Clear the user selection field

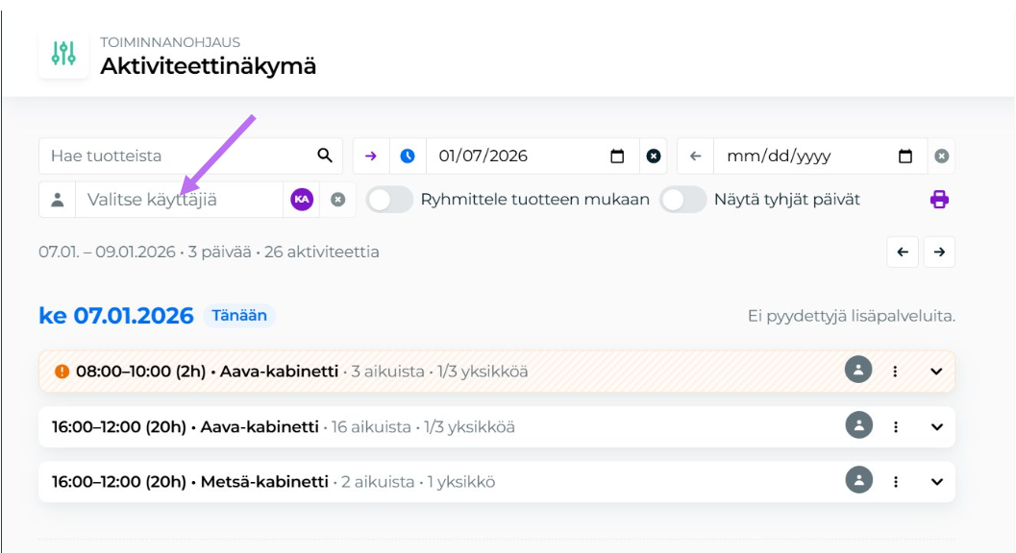(x=338, y=200)
